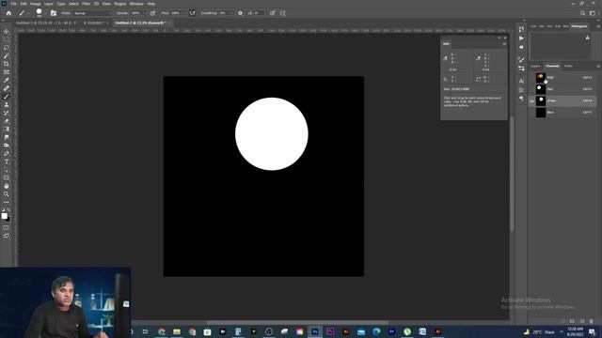Switch to the Histogram tab
Image resolution: width=602 pixels, height=338 pixels.
tap(579, 26)
